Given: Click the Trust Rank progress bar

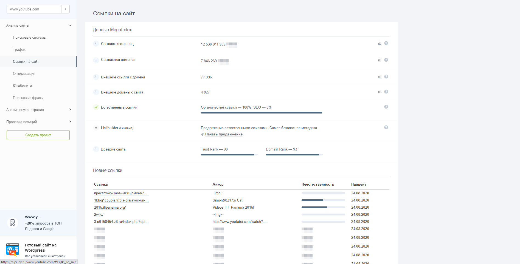Looking at the screenshot, I should (x=229, y=155).
